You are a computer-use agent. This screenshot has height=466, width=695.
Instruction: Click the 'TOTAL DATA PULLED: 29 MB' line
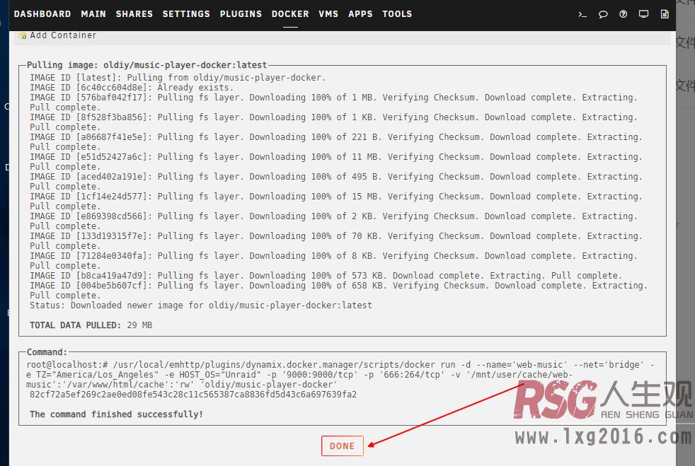91,325
